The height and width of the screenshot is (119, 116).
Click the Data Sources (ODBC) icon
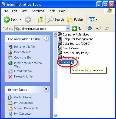(x=60, y=44)
